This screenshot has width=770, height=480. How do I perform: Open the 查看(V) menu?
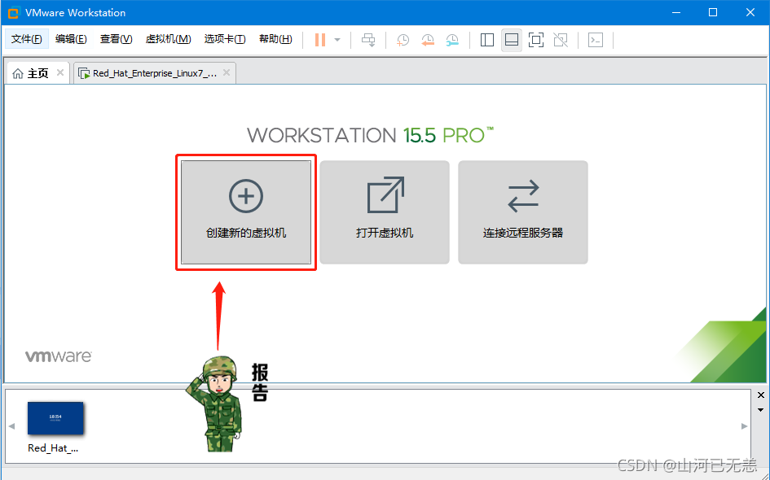click(116, 39)
